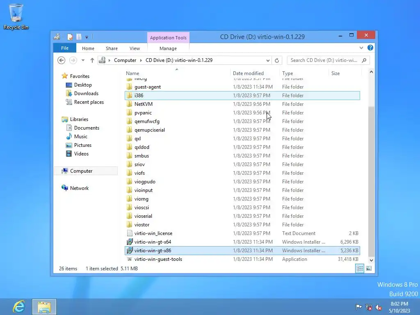Open the address bar history dropdown
Screen dimensions: 420x315
pyautogui.click(x=268, y=61)
